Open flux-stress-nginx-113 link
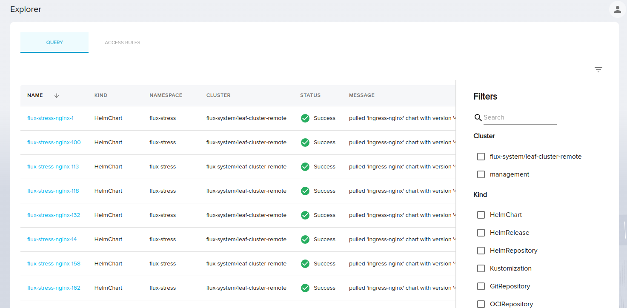This screenshot has width=627, height=308. (53, 167)
